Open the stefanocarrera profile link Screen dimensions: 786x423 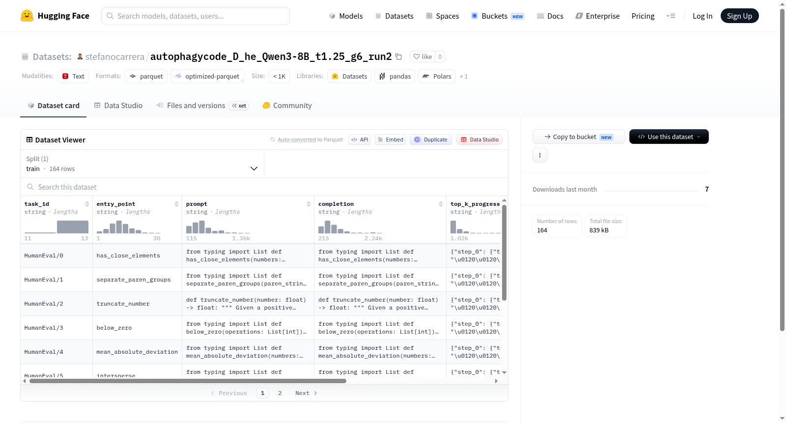[115, 56]
